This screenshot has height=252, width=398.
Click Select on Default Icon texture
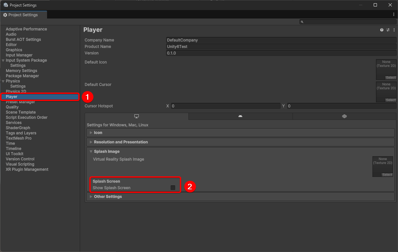(391, 78)
